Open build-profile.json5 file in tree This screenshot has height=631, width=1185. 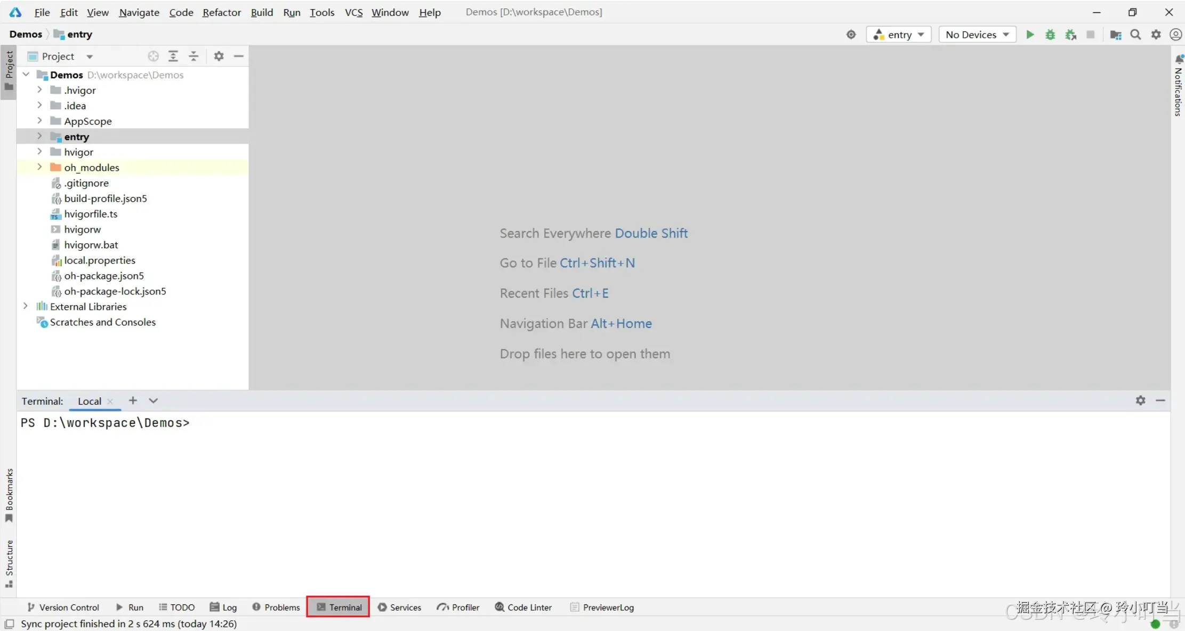[x=106, y=199]
